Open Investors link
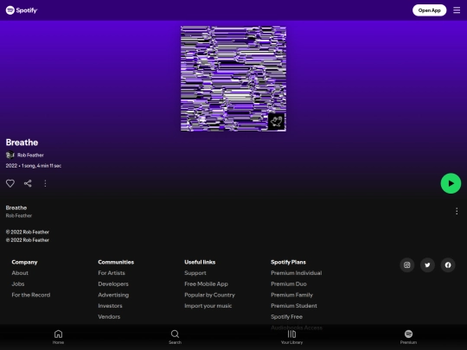467x350 pixels. click(110, 306)
